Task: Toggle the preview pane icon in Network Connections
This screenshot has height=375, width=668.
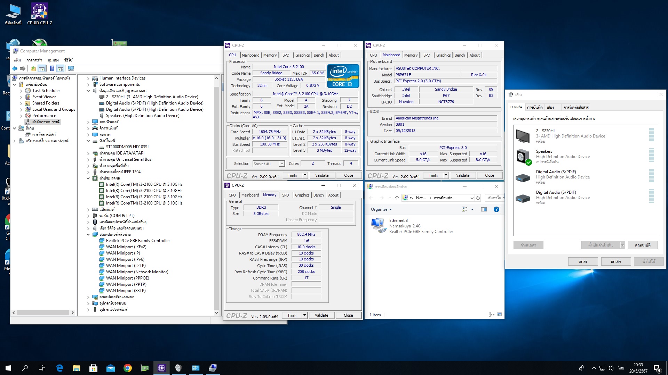Action: point(484,209)
